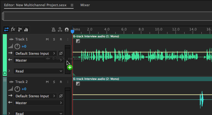Click the blue playhead marker
Viewport: 212px width, 115px height.
[72, 32]
